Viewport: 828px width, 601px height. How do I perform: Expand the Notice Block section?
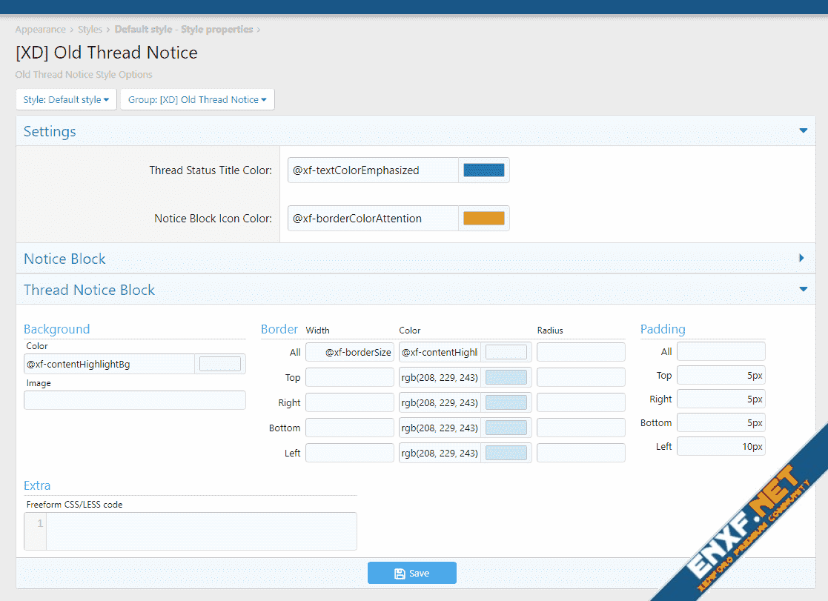click(801, 259)
